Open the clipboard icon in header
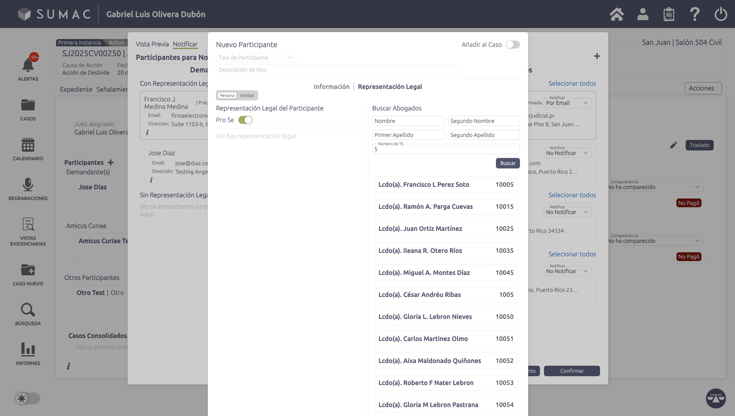Screen dimensions: 735x416 point(669,14)
